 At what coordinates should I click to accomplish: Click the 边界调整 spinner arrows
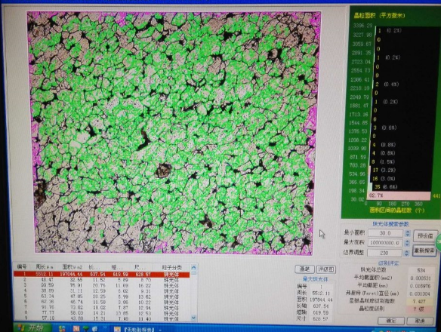click(x=407, y=253)
